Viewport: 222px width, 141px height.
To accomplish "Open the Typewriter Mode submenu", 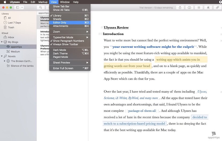I will coord(63,38).
